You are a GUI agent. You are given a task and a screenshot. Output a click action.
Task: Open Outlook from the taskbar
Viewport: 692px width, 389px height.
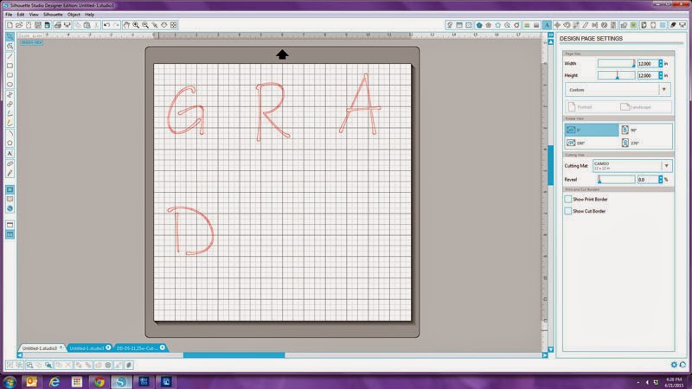(x=32, y=381)
